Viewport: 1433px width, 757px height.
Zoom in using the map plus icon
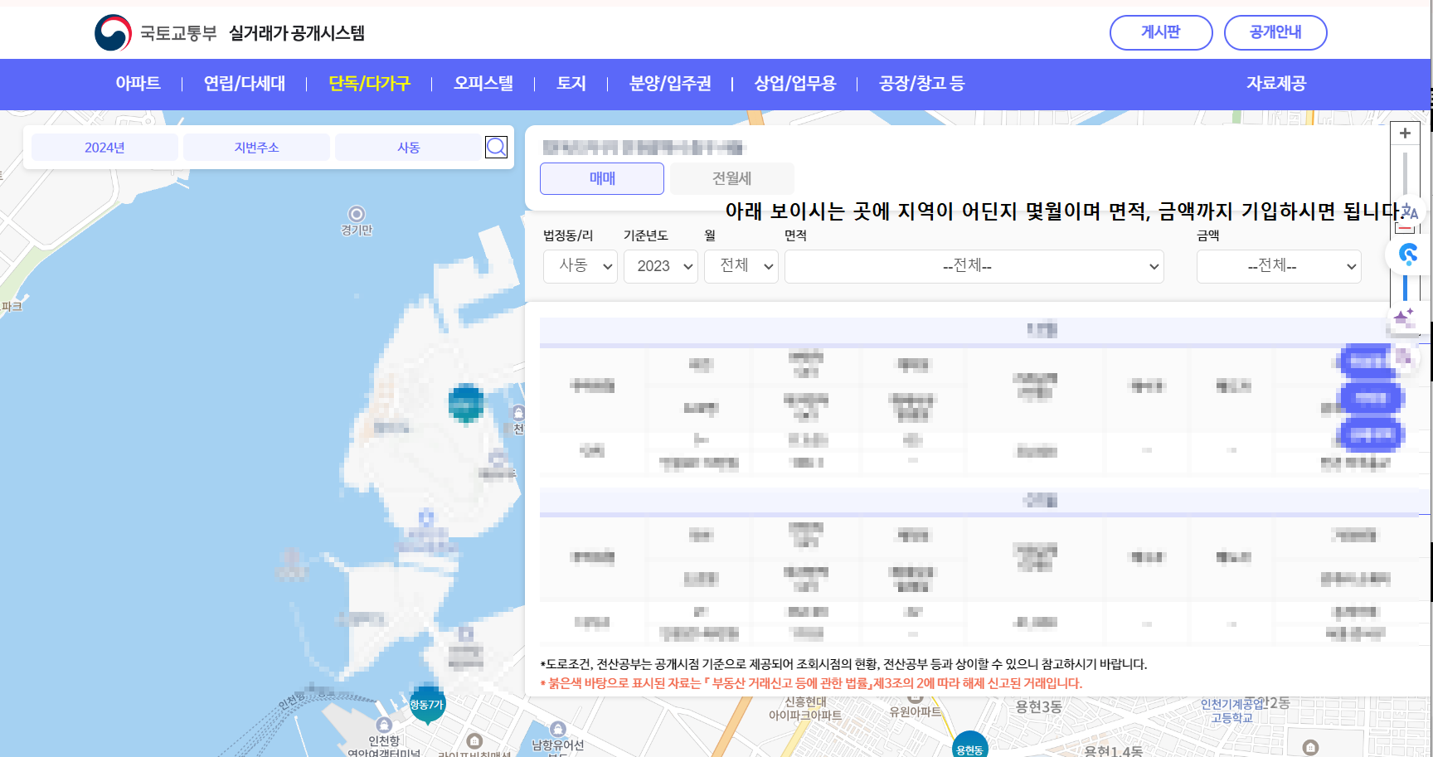pyautogui.click(x=1405, y=133)
